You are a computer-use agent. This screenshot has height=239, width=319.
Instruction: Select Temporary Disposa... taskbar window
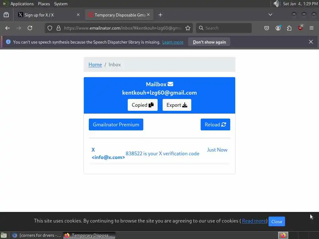click(89, 235)
